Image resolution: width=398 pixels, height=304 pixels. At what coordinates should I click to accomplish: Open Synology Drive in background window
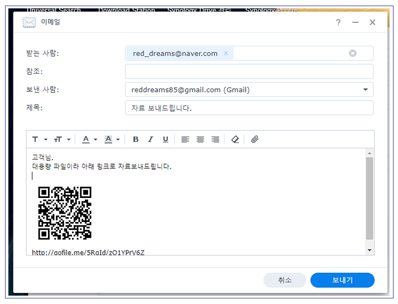click(199, 11)
